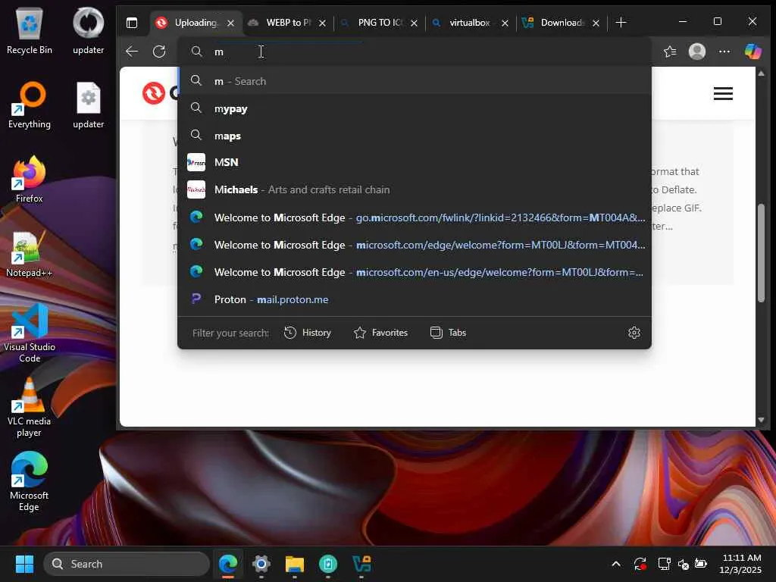The image size is (776, 582).
Task: Open network status tray icon
Action: [664, 564]
